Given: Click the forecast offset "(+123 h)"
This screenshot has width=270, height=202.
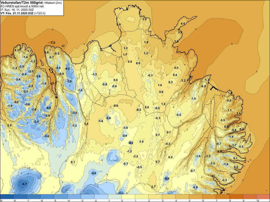Looking at the screenshot, I should coord(40,13).
